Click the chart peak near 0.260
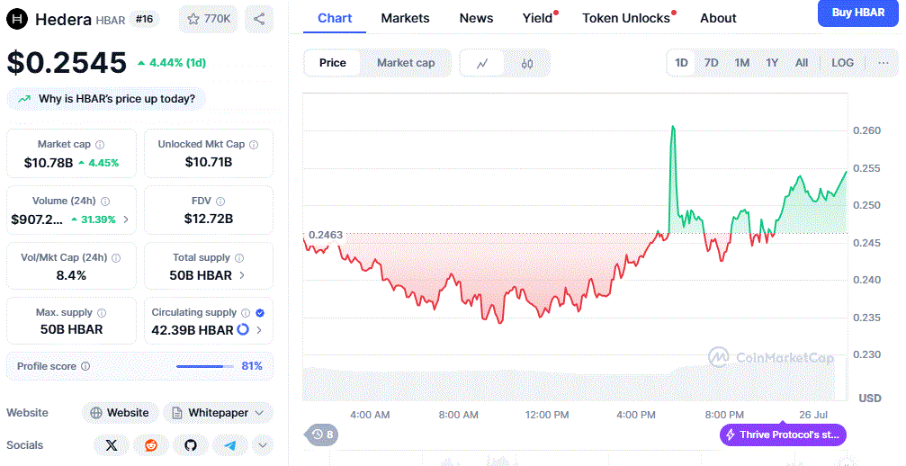Viewport: 906px width, 466px height. [673, 127]
